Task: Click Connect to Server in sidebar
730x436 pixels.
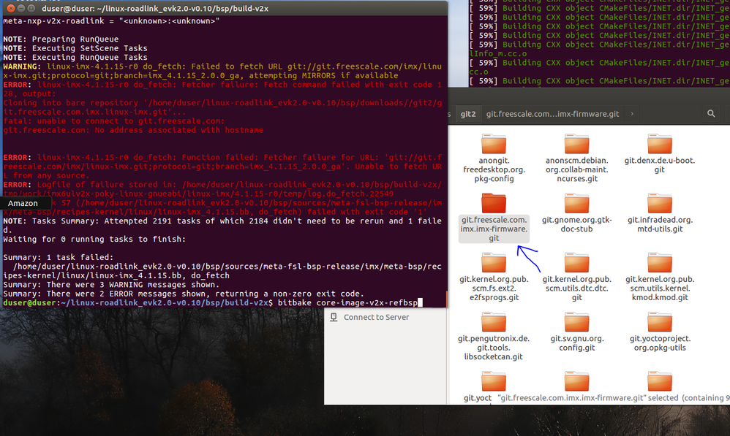Action: 376,317
